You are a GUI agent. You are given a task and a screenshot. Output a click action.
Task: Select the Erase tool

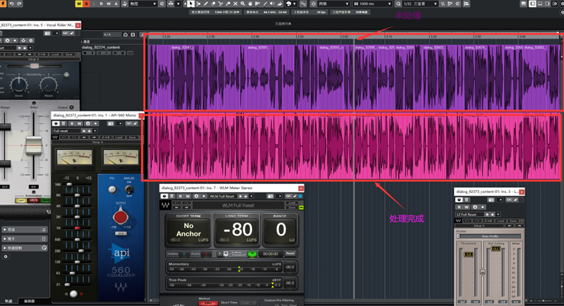pyautogui.click(x=213, y=4)
